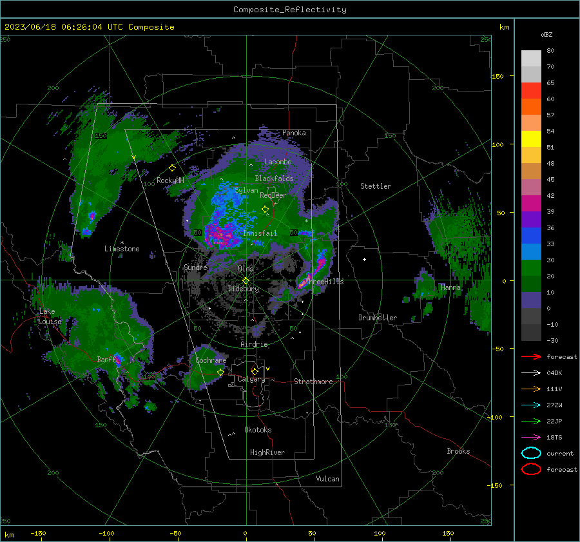Select the RedDeer city label
This screenshot has height=542, width=580.
click(273, 195)
